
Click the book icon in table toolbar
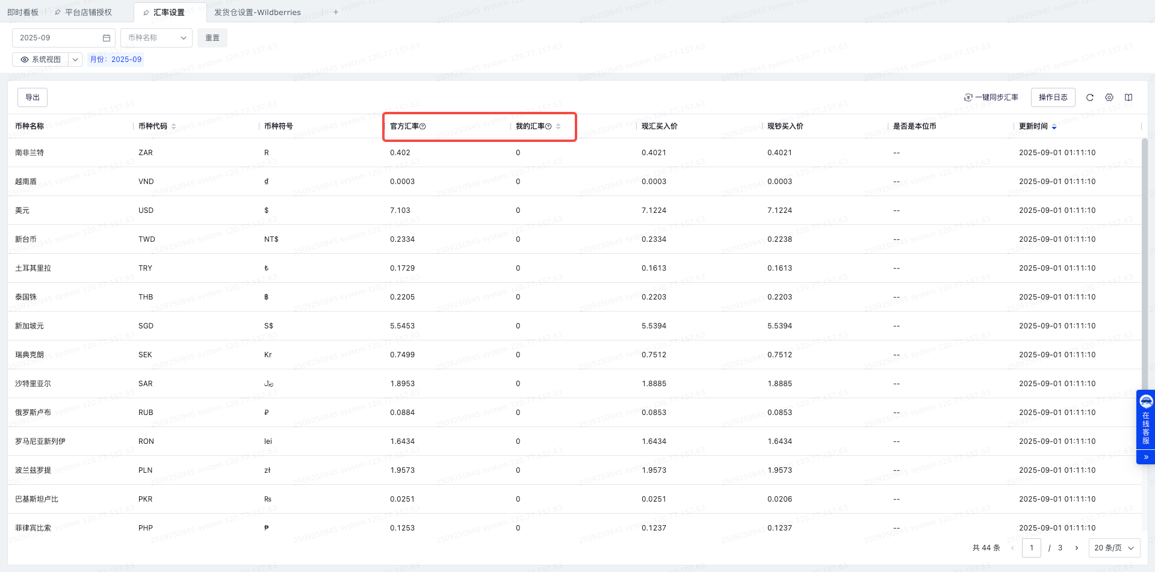coord(1129,97)
